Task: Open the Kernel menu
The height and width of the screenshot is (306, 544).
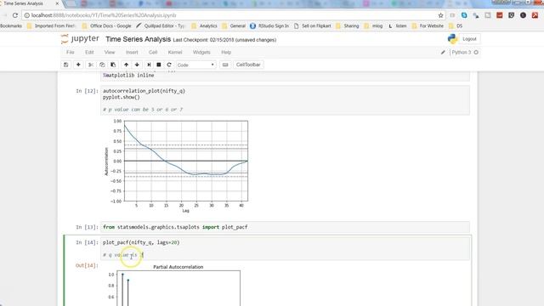Action: coord(175,53)
